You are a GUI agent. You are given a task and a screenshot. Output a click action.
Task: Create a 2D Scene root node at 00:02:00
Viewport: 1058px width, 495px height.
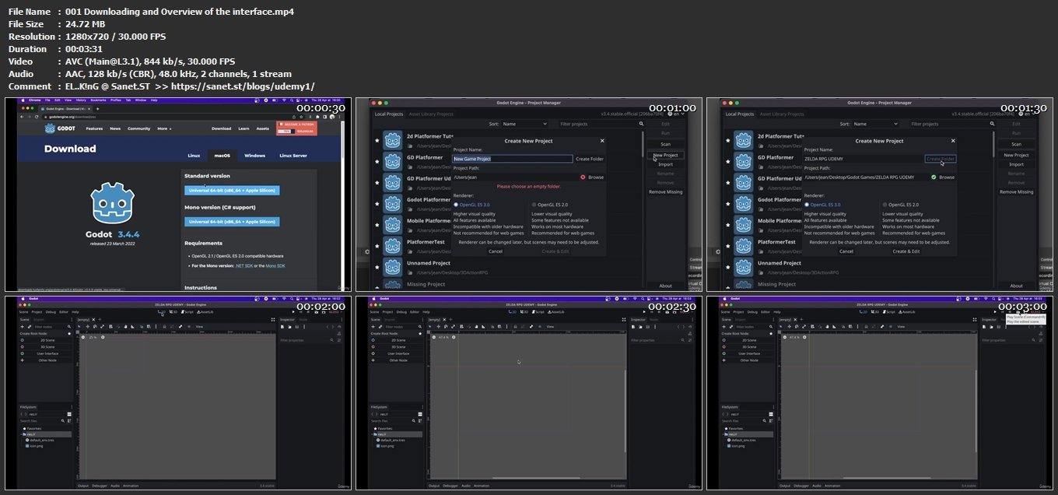click(45, 340)
